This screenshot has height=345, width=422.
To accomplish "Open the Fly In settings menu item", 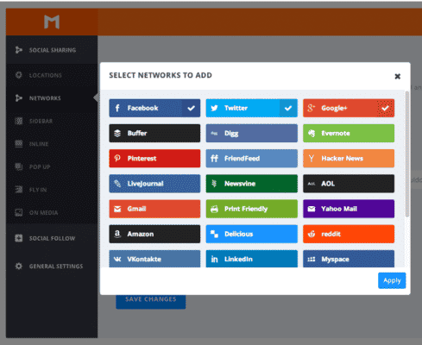I will coord(38,190).
